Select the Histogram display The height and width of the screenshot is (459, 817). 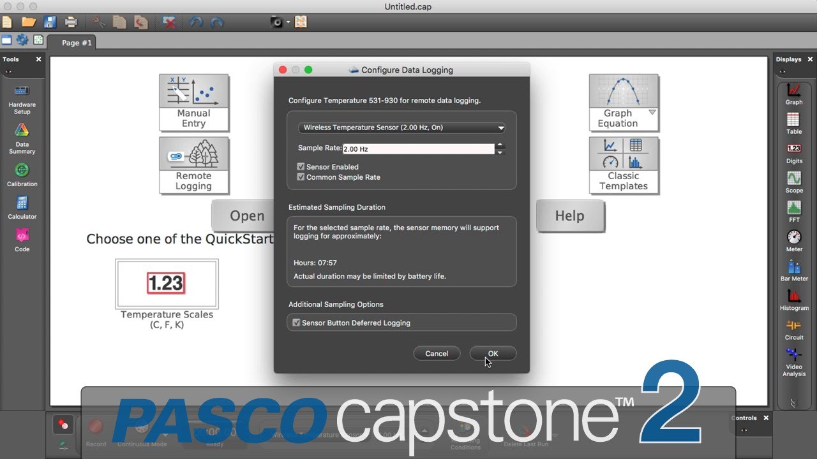point(794,300)
